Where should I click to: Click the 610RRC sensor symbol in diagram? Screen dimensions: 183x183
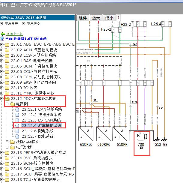pos(104,134)
